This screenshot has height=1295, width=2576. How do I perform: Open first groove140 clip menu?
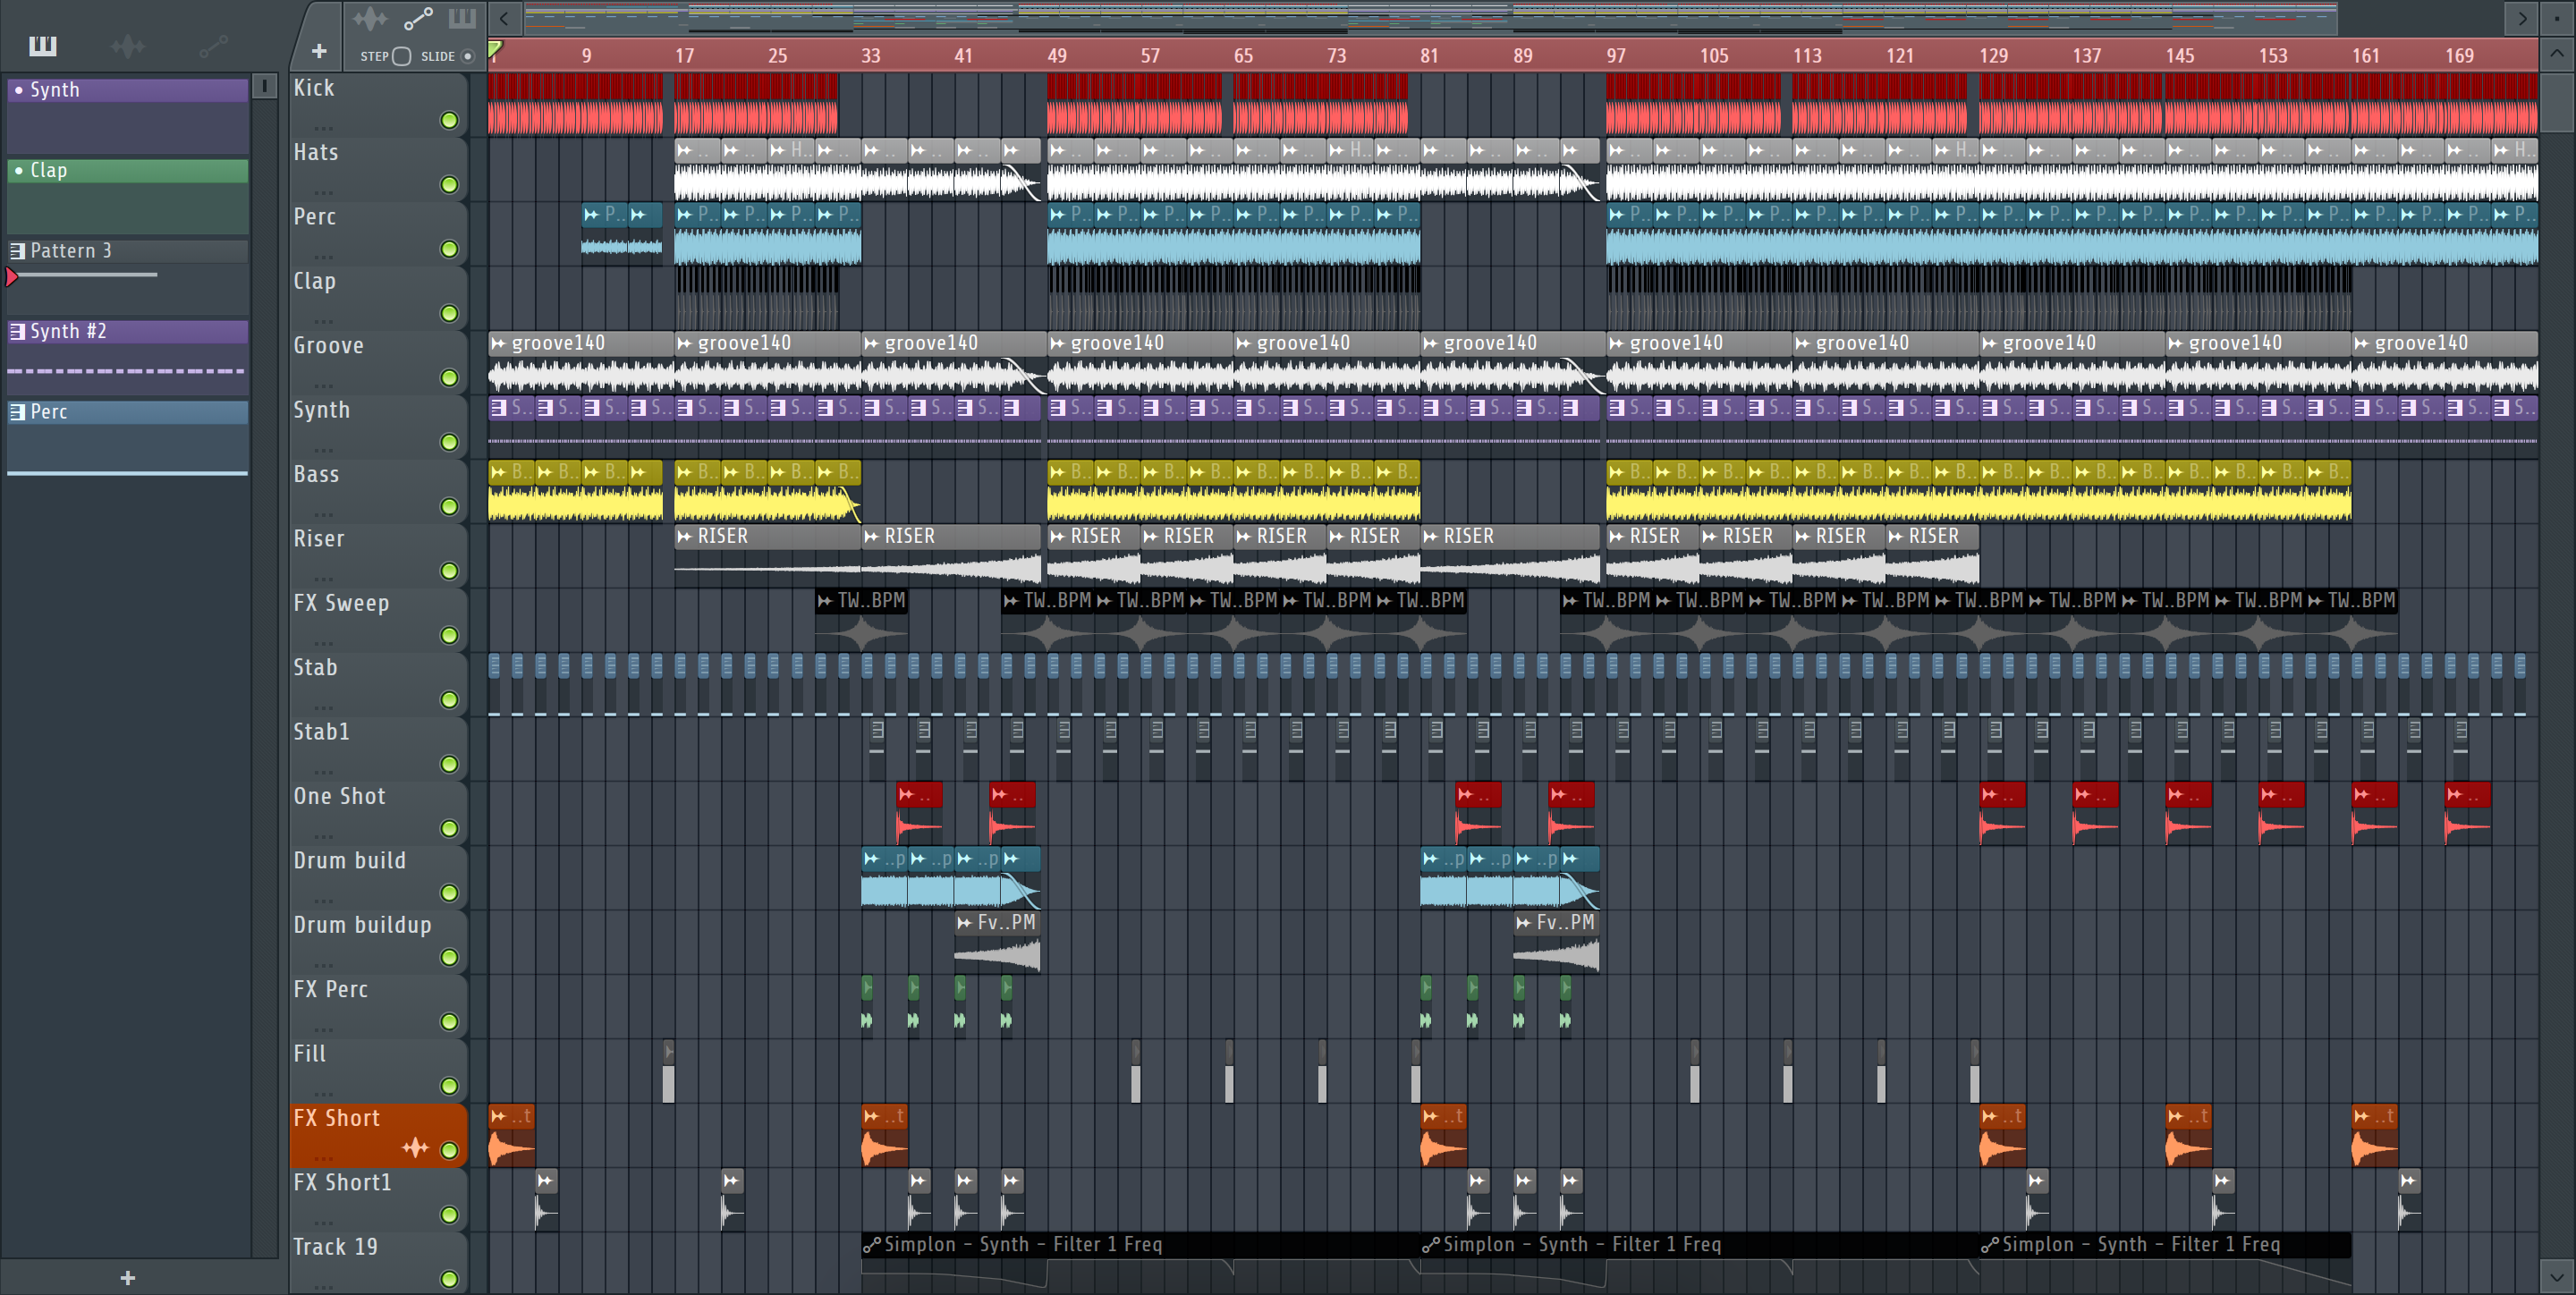[x=498, y=343]
